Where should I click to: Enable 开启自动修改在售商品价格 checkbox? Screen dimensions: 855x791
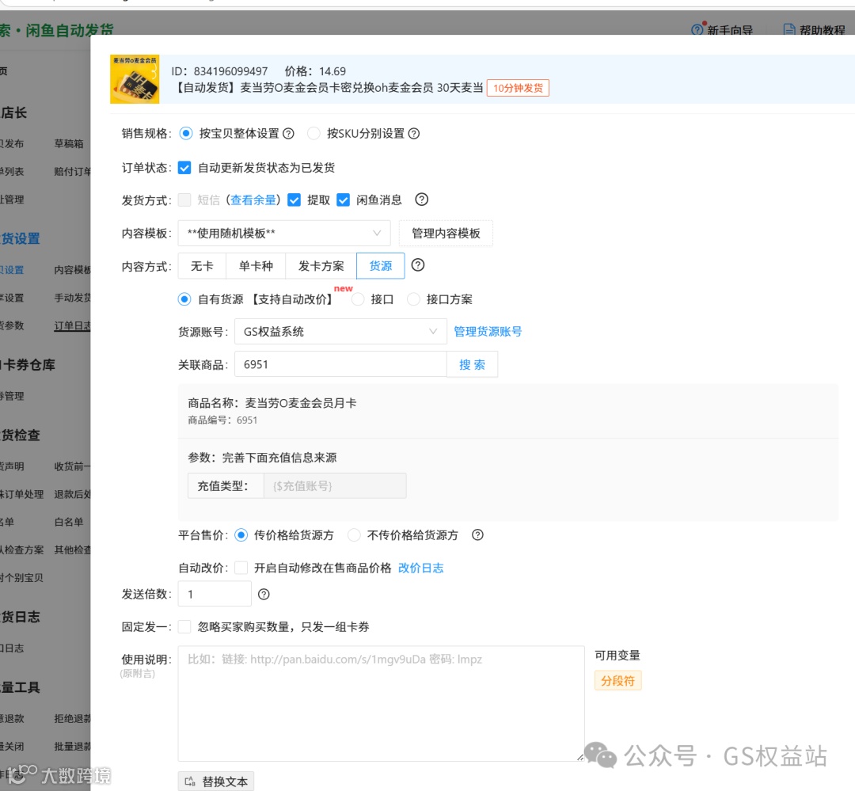tap(241, 568)
